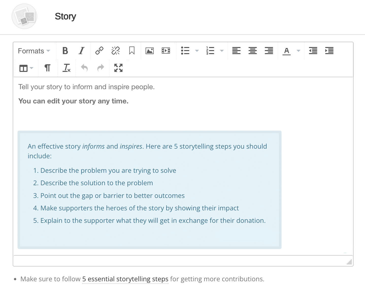
Task: Clear formatting with the Tx icon
Action: [67, 68]
